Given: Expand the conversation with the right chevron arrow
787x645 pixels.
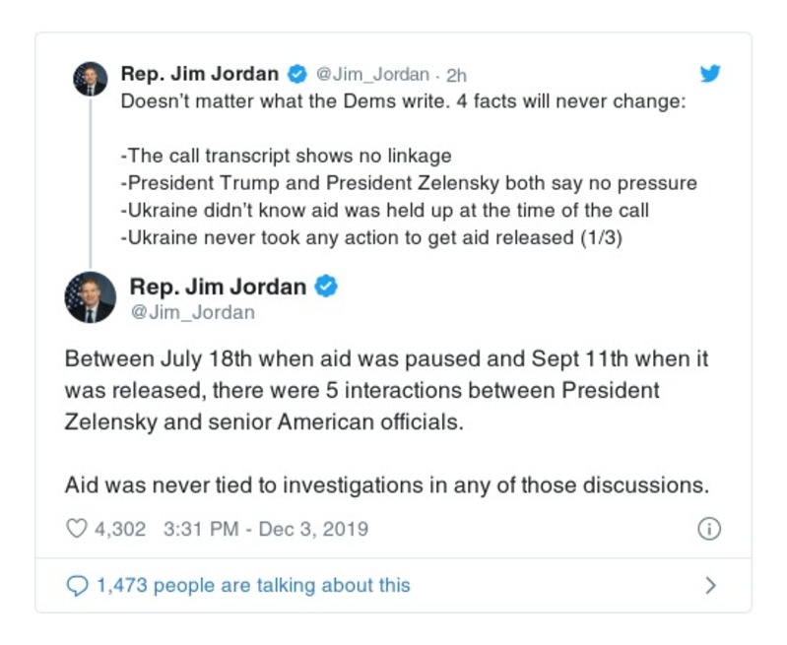Looking at the screenshot, I should click(709, 585).
